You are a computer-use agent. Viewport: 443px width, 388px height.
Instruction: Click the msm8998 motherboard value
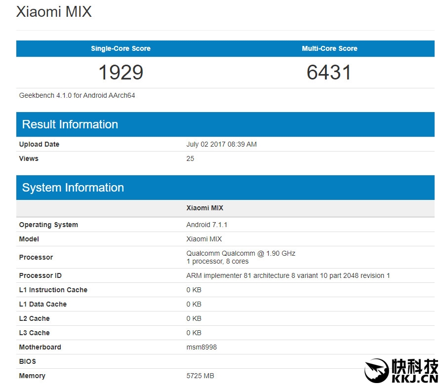tap(201, 347)
